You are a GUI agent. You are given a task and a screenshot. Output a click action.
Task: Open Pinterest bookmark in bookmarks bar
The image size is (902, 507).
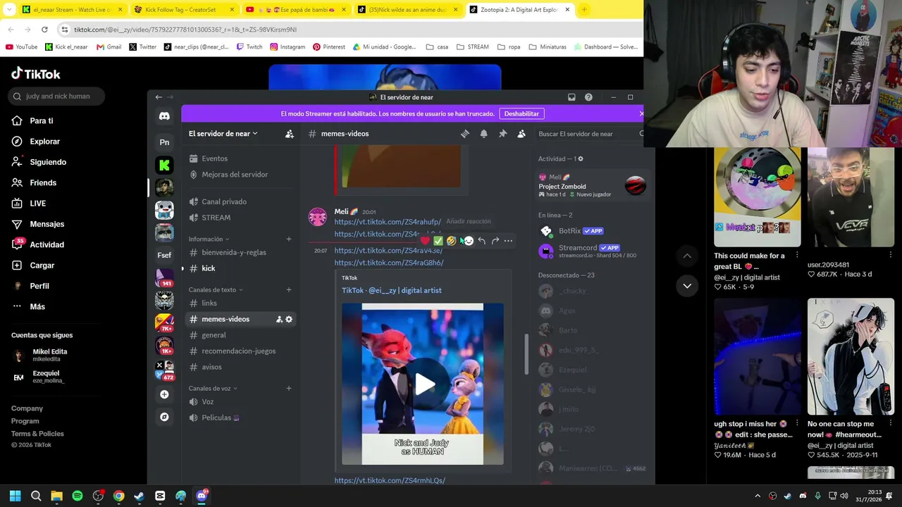(329, 47)
